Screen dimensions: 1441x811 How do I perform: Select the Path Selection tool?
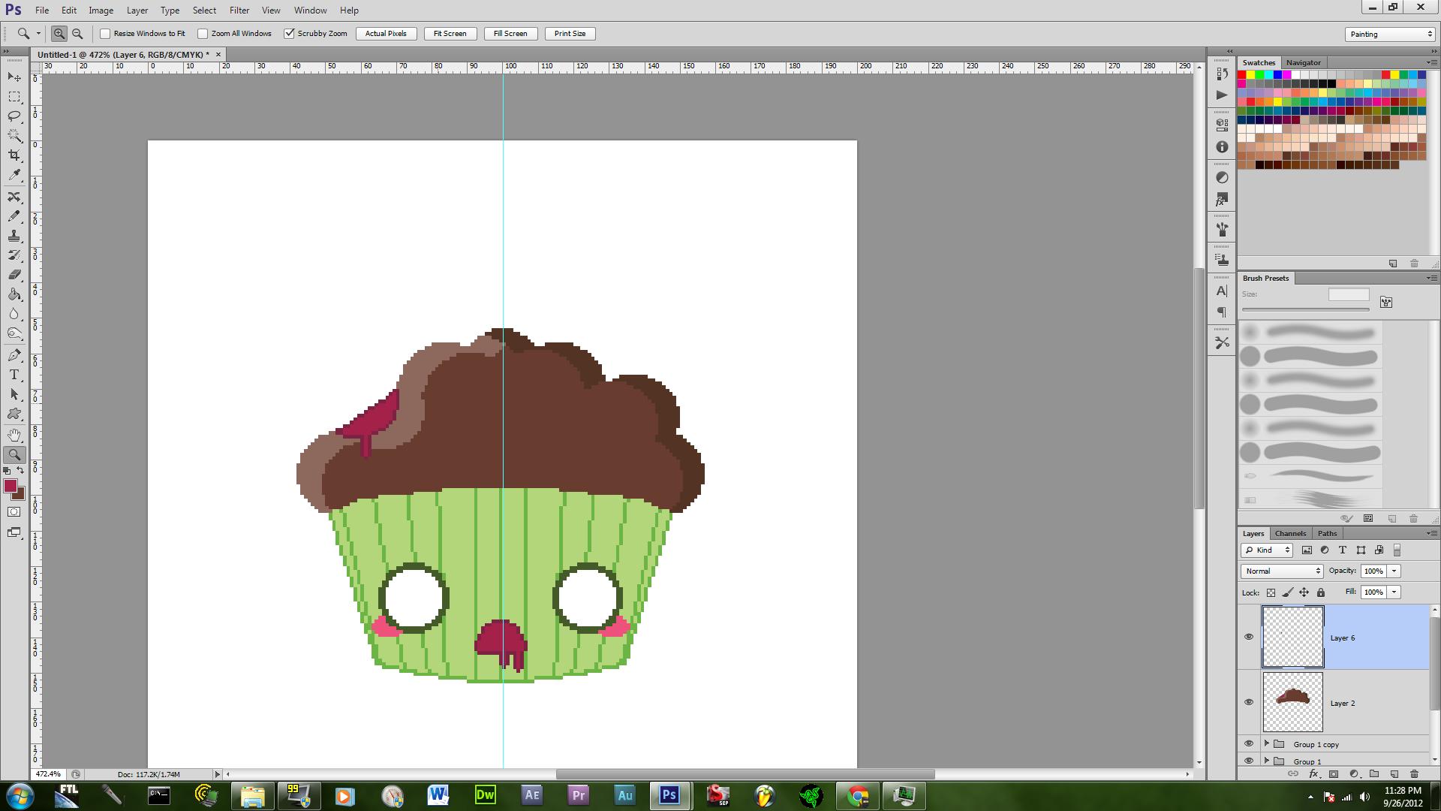[14, 394]
